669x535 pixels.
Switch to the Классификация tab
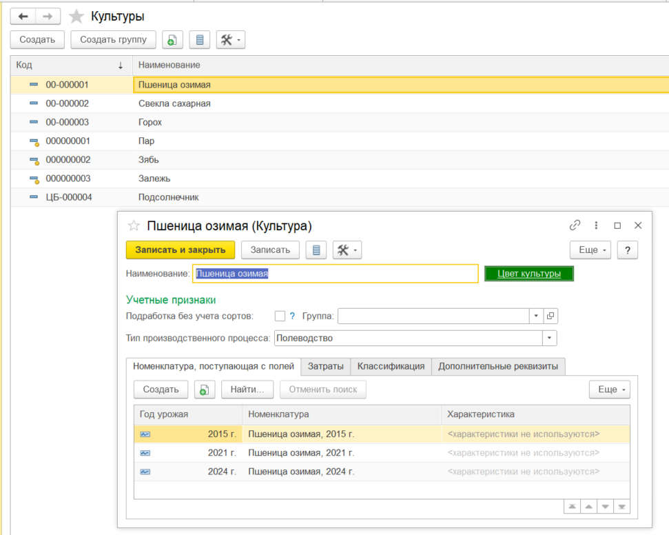[x=391, y=366]
